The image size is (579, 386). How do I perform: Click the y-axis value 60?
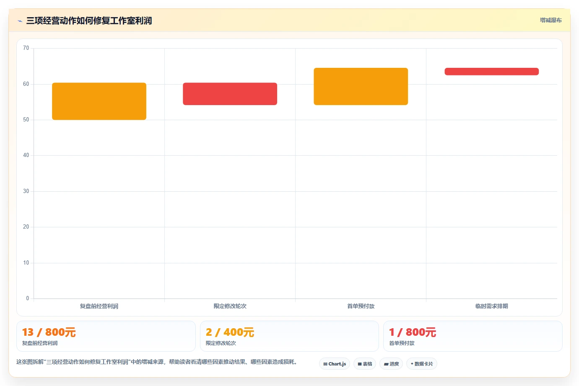tap(26, 84)
